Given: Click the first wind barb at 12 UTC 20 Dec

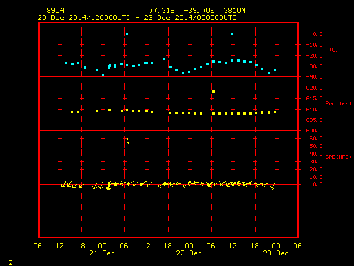Looking at the screenshot, I should click(64, 185).
